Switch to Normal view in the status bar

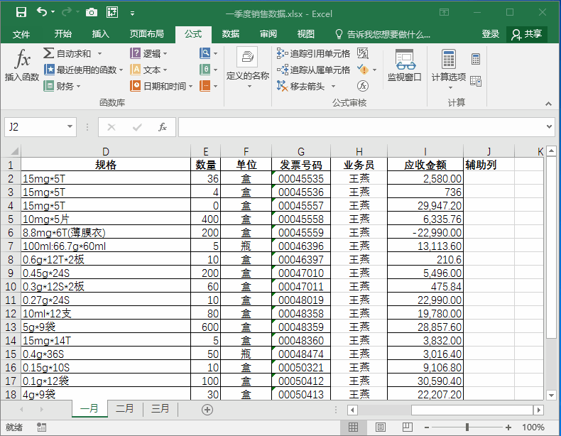[x=353, y=427]
